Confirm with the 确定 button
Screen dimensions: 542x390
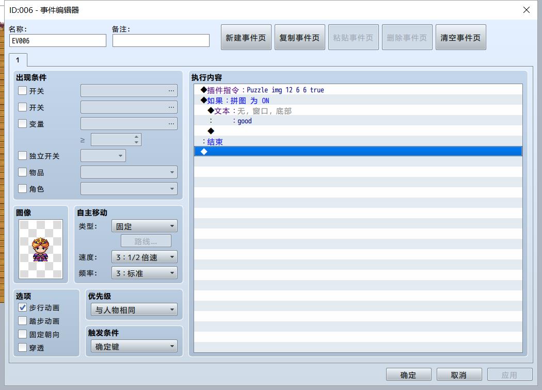pos(409,375)
